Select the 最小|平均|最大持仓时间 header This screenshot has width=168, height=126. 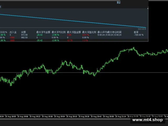(x=109, y=32)
